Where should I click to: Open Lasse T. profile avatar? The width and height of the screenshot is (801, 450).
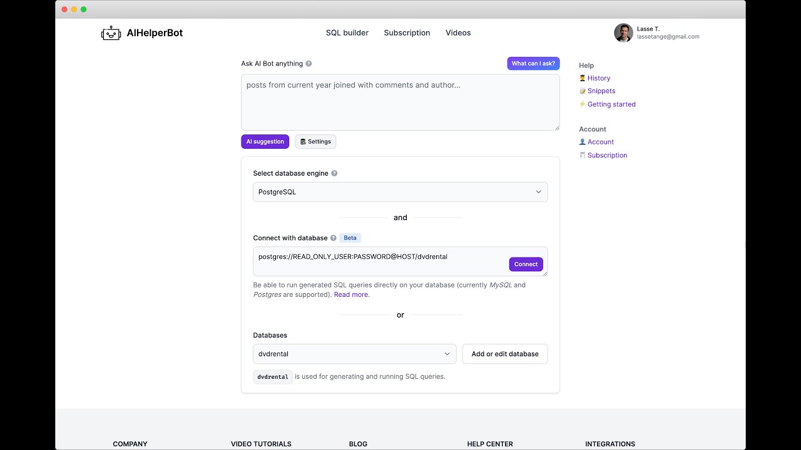pos(623,32)
